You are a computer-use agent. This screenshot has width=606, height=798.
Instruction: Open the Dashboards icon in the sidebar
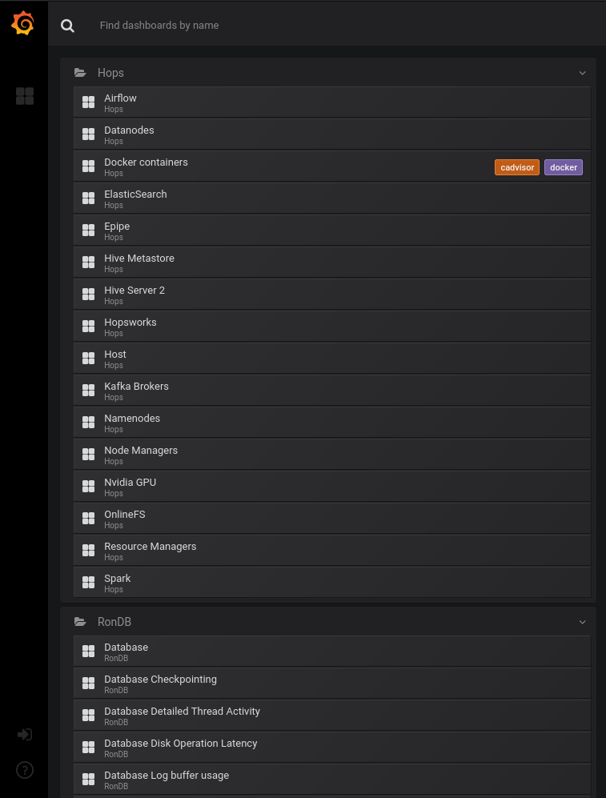click(24, 95)
